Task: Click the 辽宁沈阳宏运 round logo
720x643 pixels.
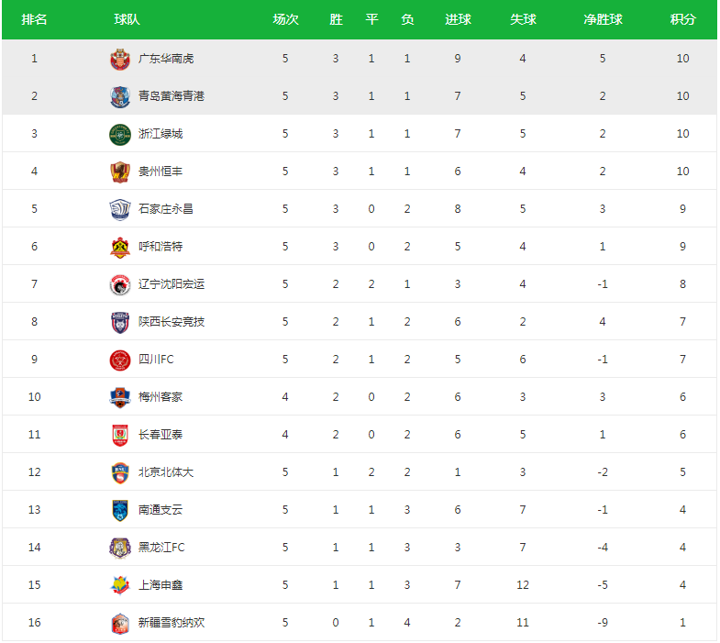Action: click(120, 284)
